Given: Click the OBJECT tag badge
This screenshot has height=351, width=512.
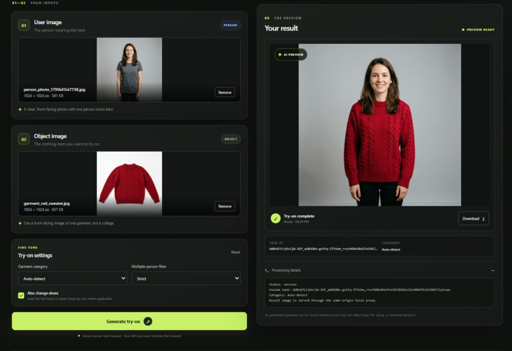Looking at the screenshot, I should [x=231, y=139].
